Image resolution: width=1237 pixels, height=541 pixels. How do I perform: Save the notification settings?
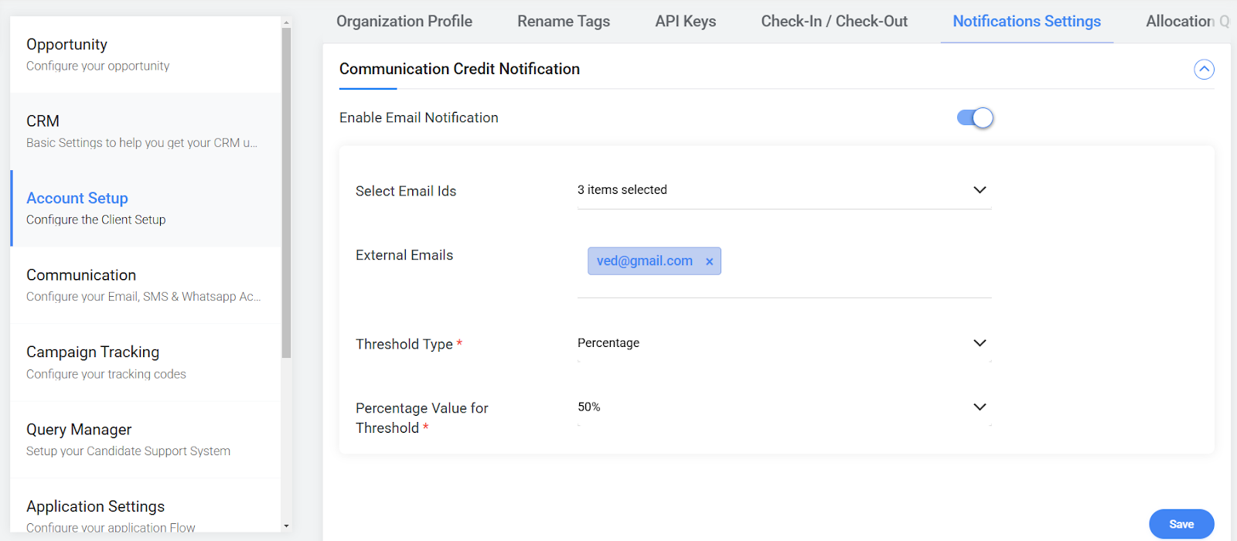click(x=1181, y=524)
